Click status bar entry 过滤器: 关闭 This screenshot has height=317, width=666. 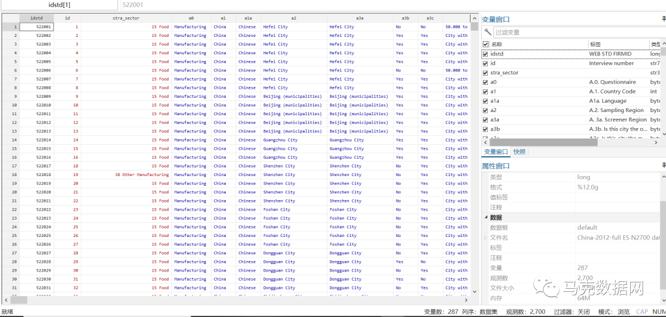pyautogui.click(x=572, y=311)
